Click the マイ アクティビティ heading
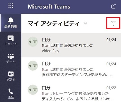The width and height of the screenshot is (121, 102). pyautogui.click(x=54, y=23)
